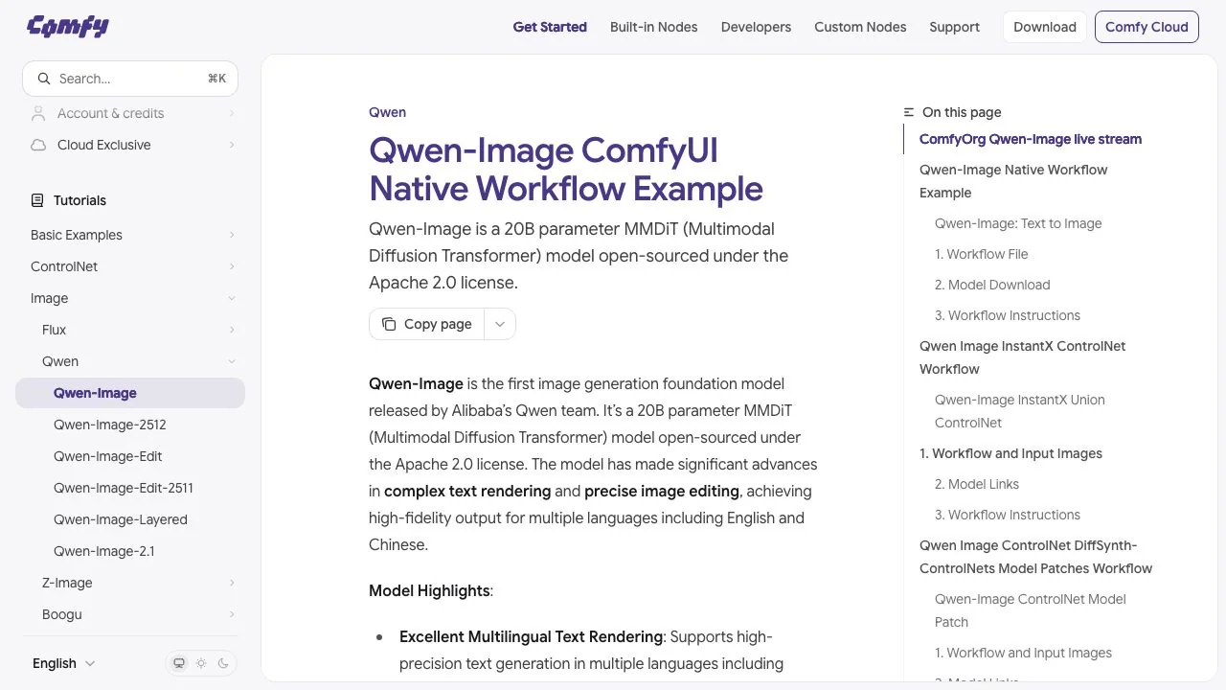Collapse the Image sidebar group

click(232, 298)
